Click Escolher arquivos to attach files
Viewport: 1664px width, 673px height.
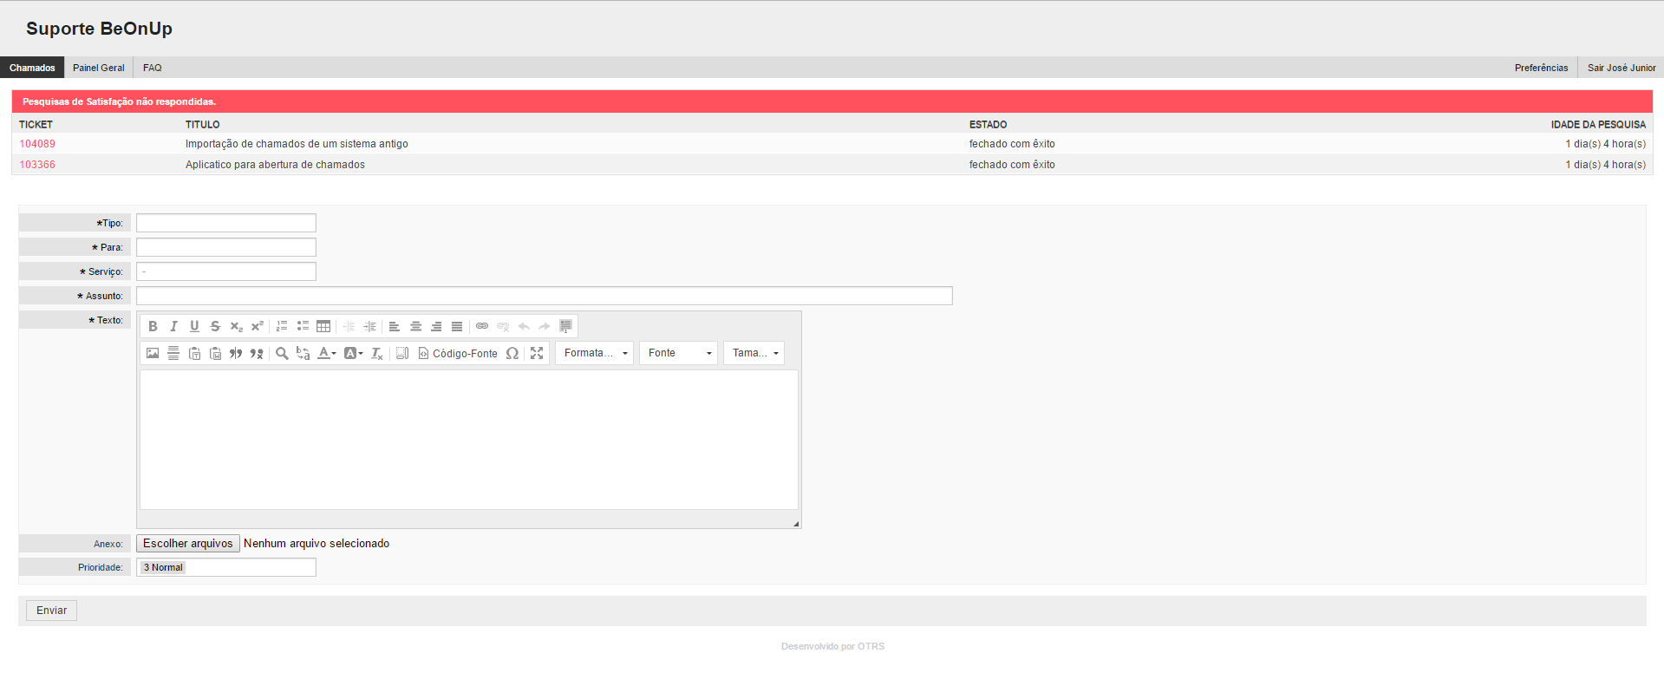tap(188, 544)
